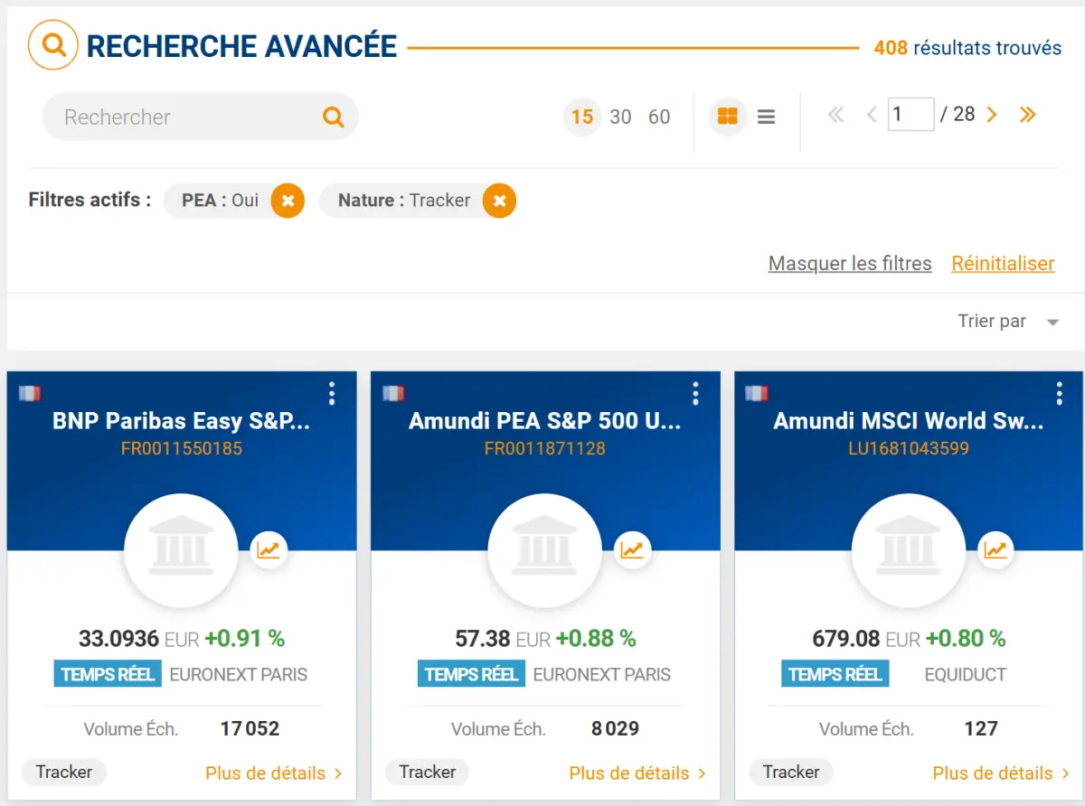
Task: Click ISIN code LU1681043599
Action: [x=909, y=448]
